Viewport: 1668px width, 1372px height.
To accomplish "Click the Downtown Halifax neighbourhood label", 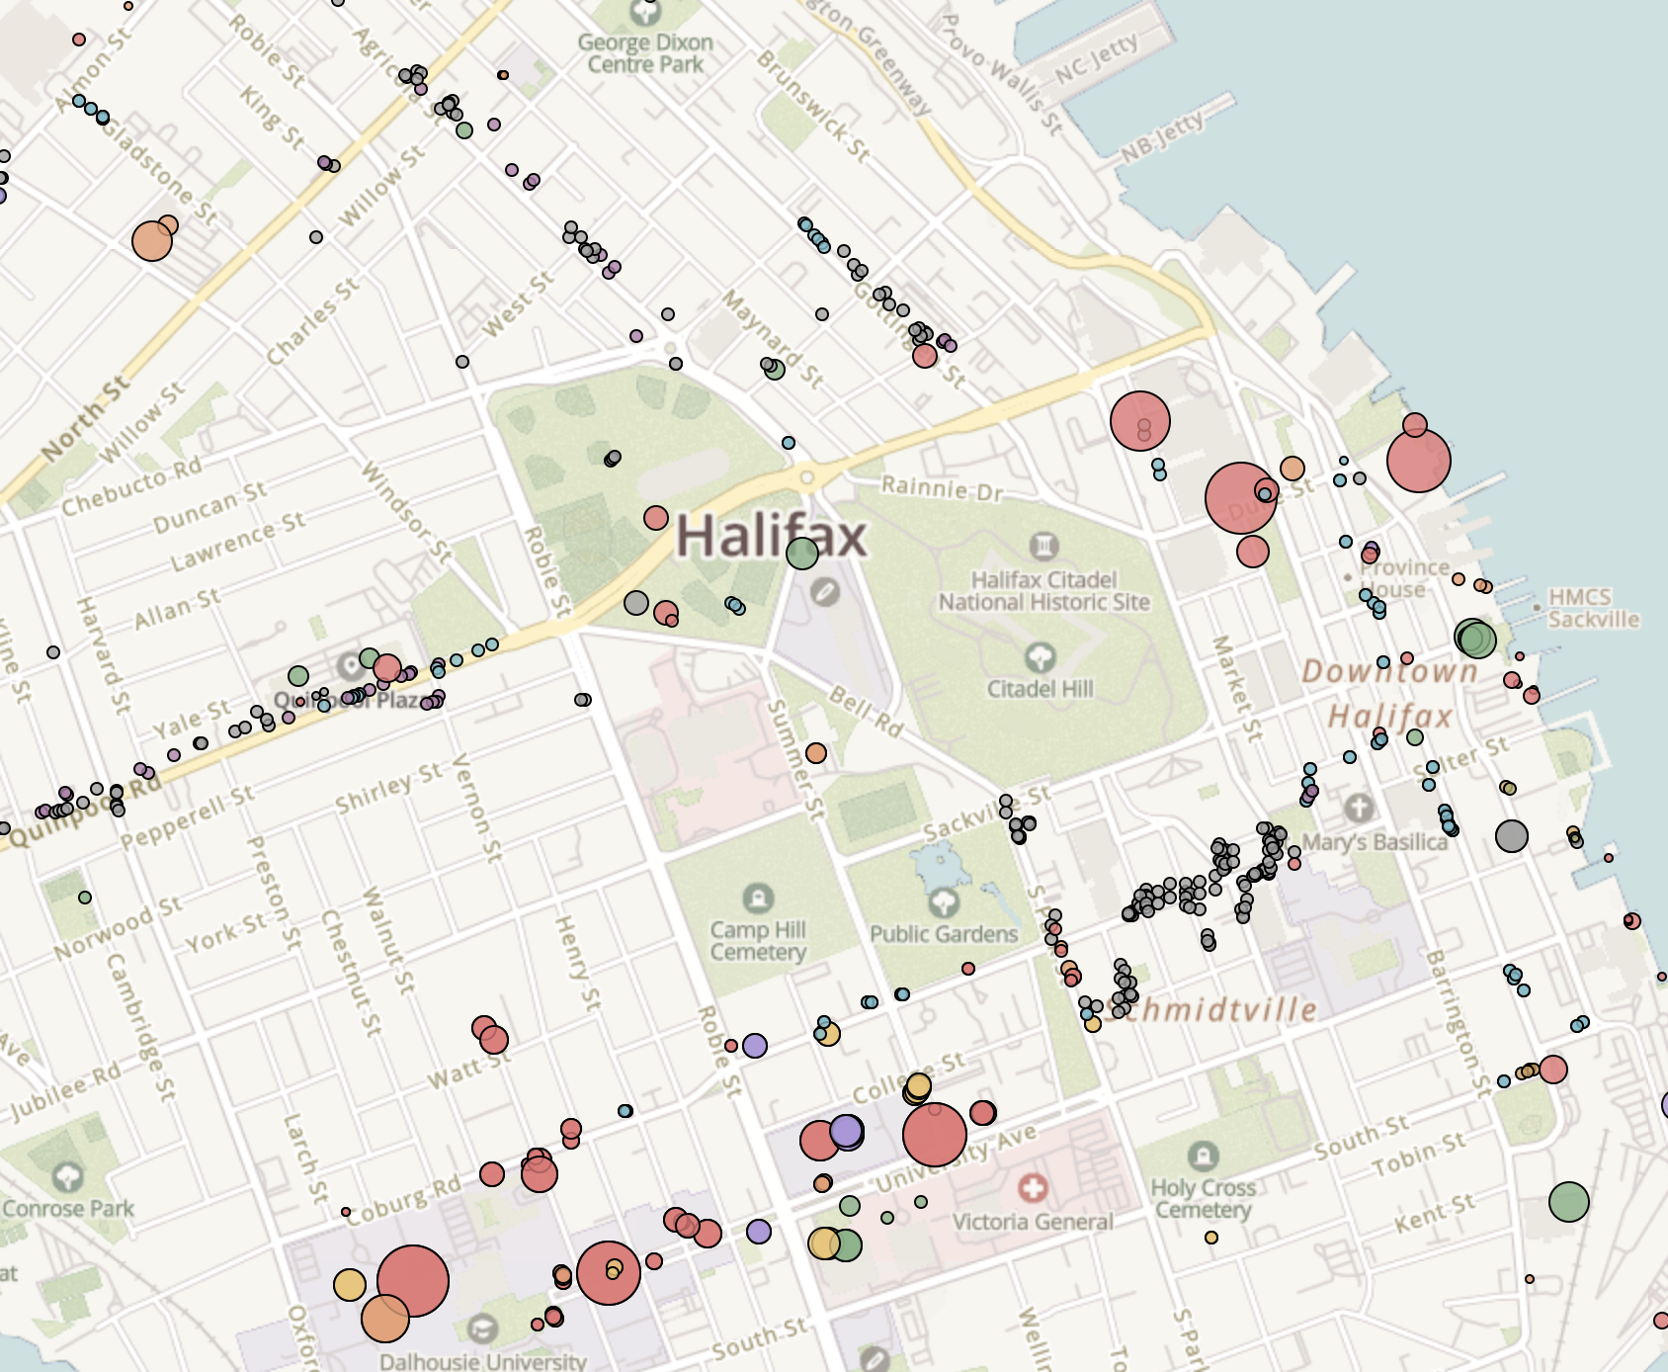I will tap(1390, 693).
